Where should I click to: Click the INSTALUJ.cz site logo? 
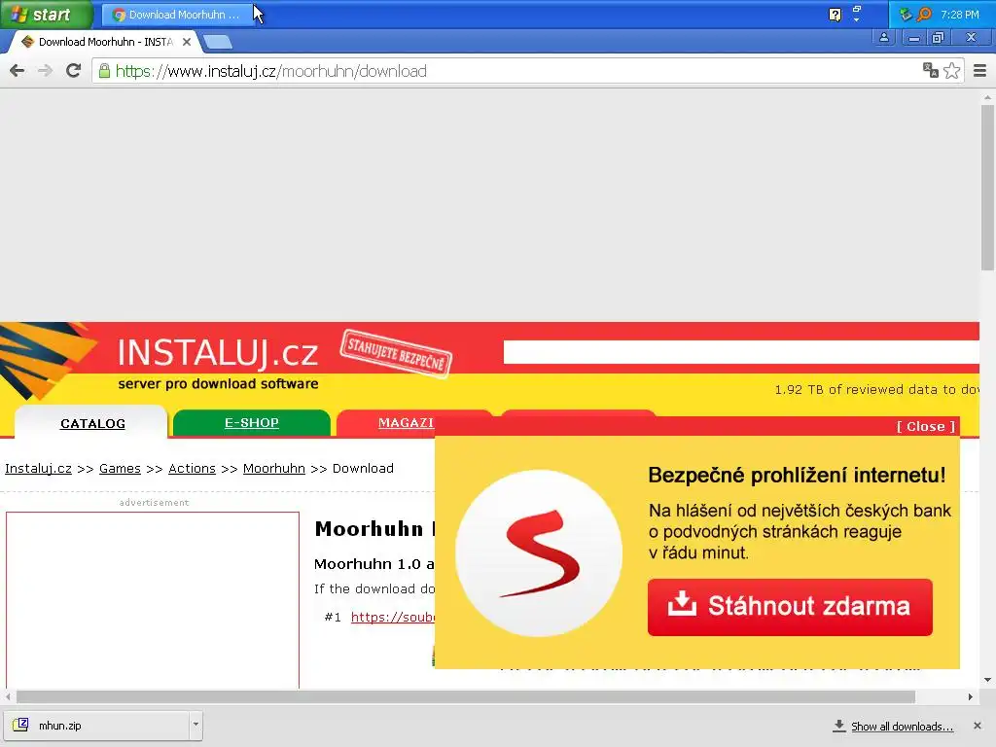(x=217, y=352)
